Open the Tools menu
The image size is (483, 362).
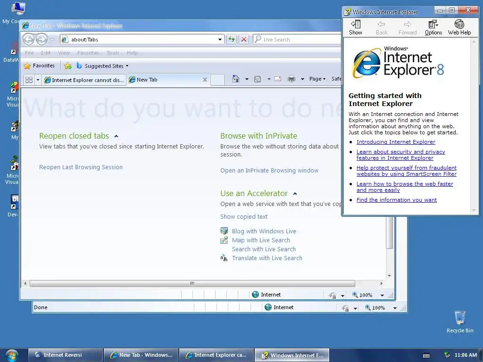coord(113,53)
